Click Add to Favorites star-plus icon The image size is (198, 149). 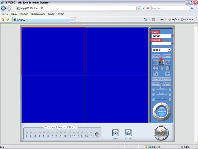point(8,19)
